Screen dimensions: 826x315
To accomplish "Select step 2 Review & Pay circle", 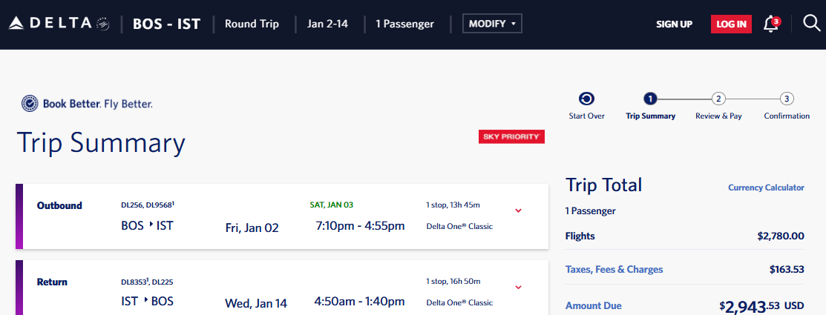I will [x=718, y=99].
